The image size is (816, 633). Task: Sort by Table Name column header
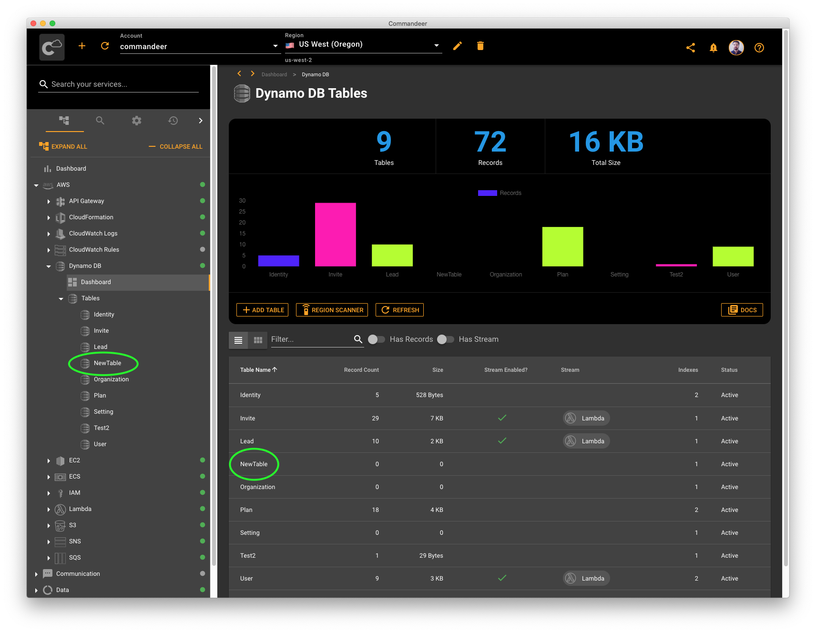click(258, 370)
